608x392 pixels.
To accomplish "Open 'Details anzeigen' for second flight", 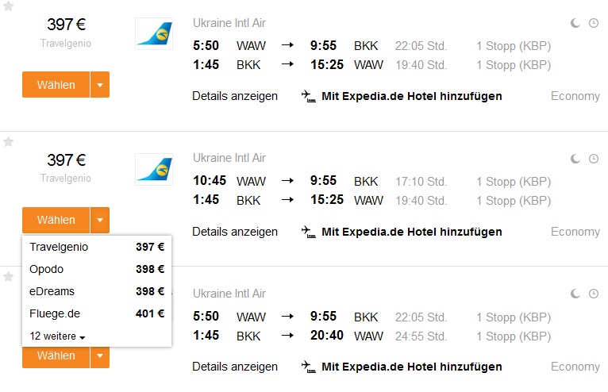I will [235, 232].
